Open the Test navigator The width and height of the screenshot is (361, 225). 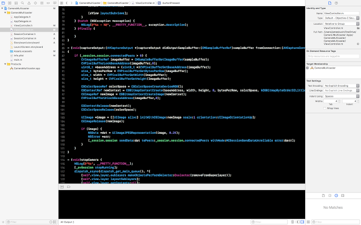pos(36,3)
